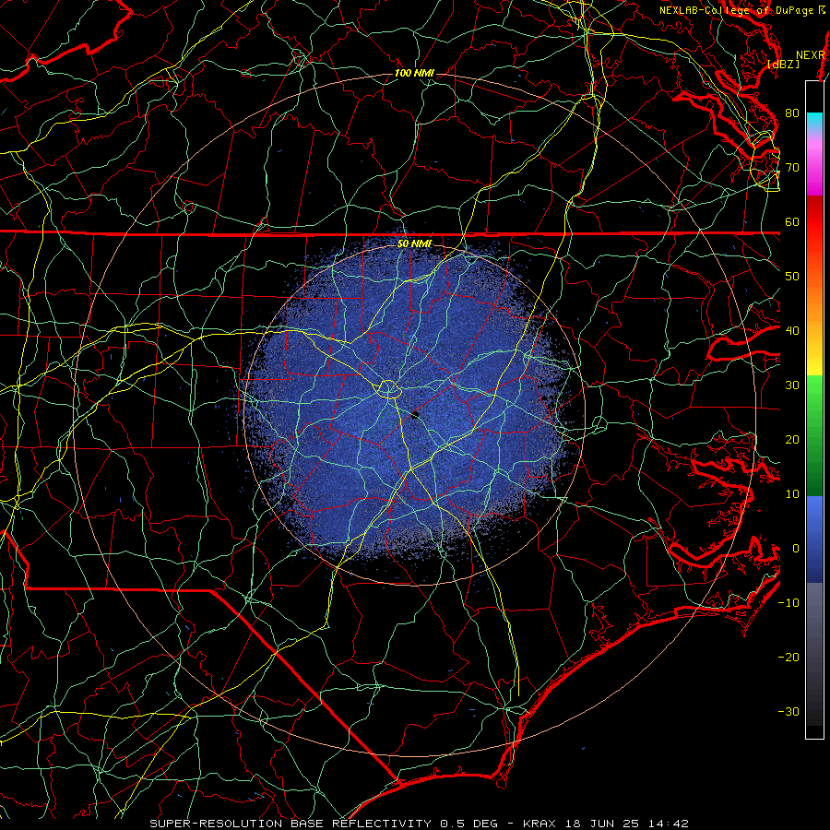Image resolution: width=830 pixels, height=830 pixels.
Task: Click the -20 value on the dBZ scale
Action: 788,658
